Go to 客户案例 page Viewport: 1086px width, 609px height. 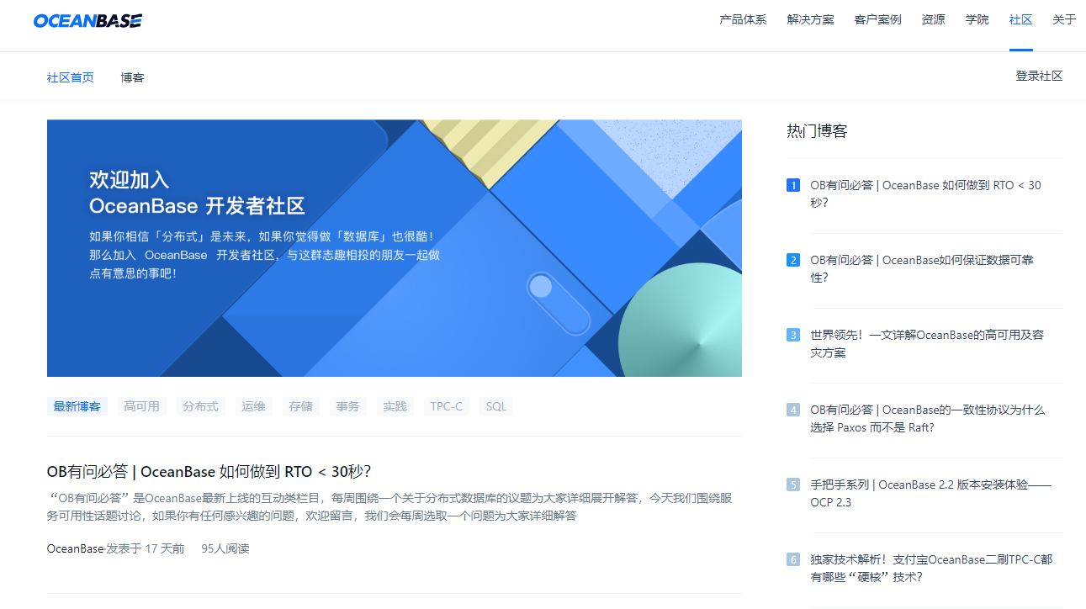pyautogui.click(x=877, y=19)
